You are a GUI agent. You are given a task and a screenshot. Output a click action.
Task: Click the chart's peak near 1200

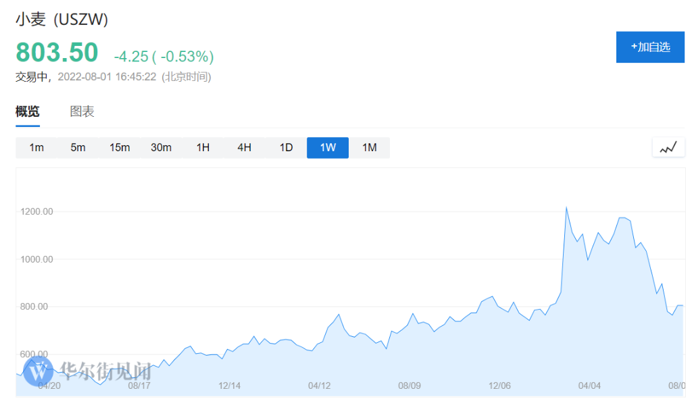point(566,208)
